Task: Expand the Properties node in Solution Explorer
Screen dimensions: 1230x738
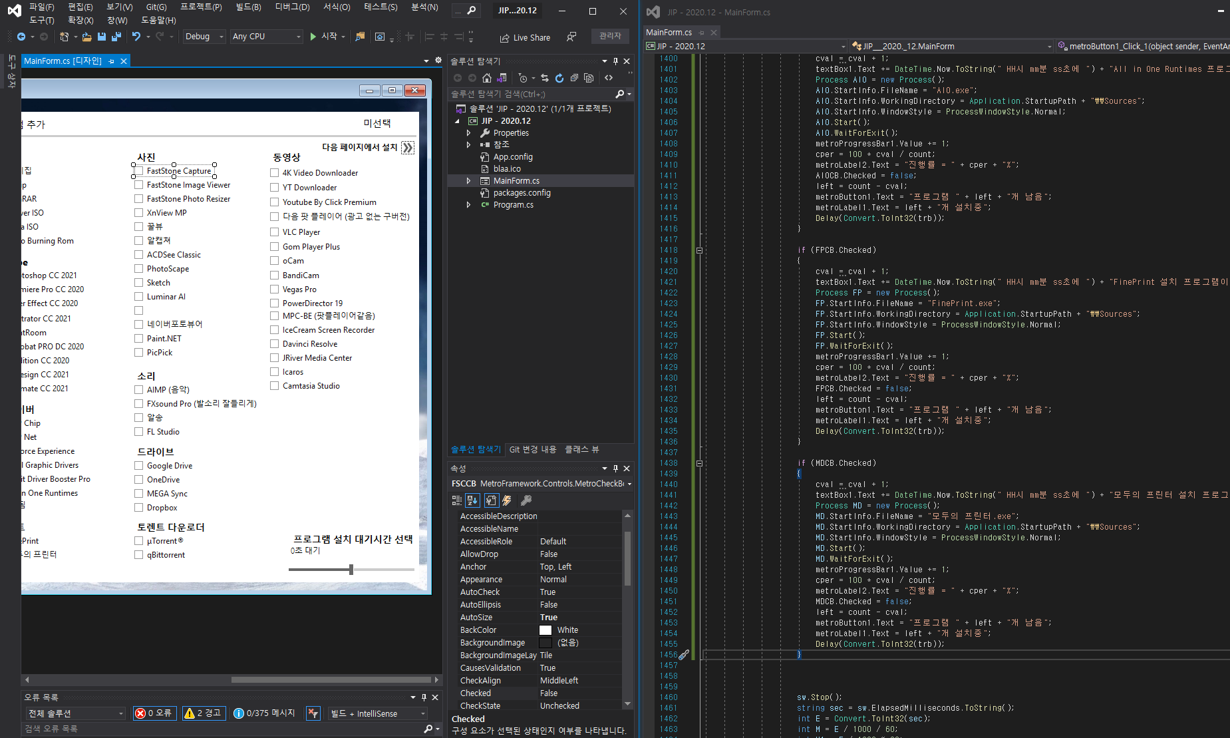Action: 468,133
